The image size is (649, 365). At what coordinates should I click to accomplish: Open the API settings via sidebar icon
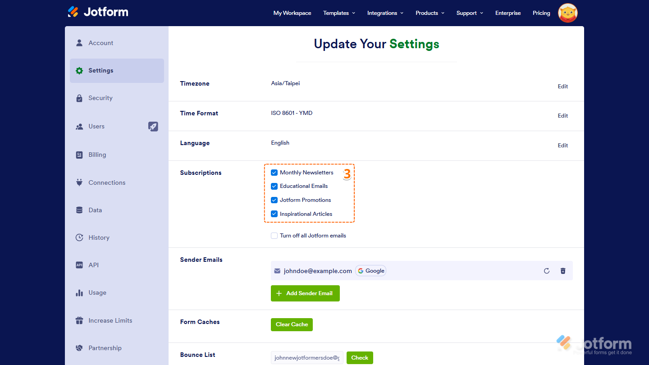[79, 265]
